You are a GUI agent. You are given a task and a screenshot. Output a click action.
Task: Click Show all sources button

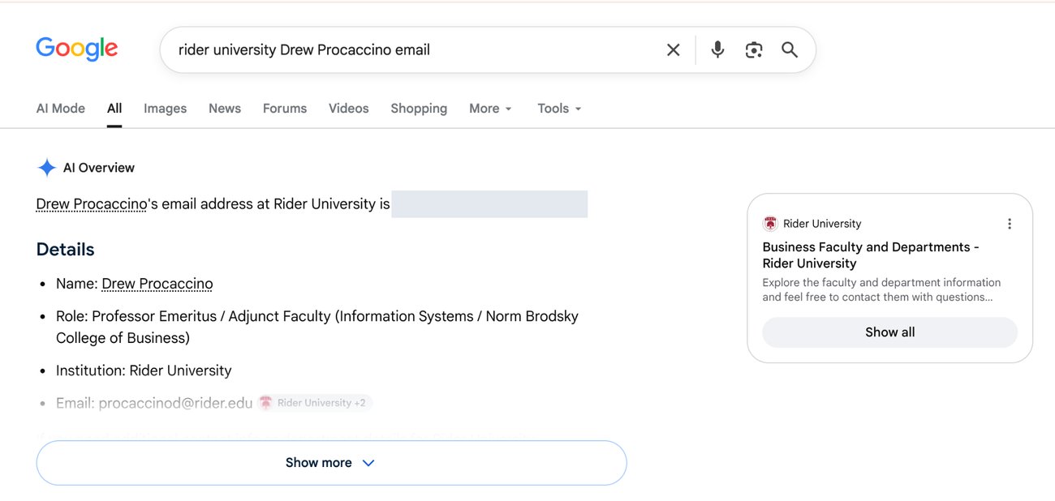pyautogui.click(x=889, y=332)
